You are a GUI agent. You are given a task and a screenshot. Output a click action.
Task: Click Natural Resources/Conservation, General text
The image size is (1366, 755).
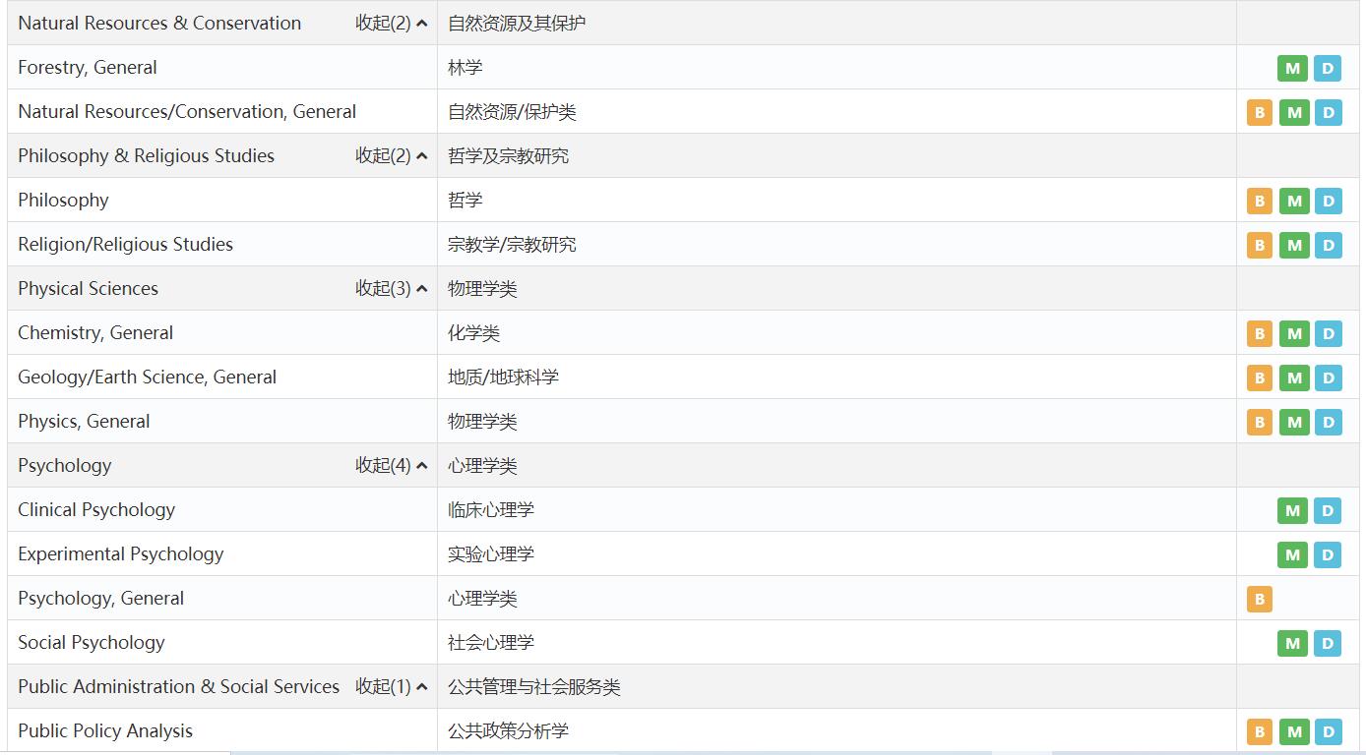[187, 112]
